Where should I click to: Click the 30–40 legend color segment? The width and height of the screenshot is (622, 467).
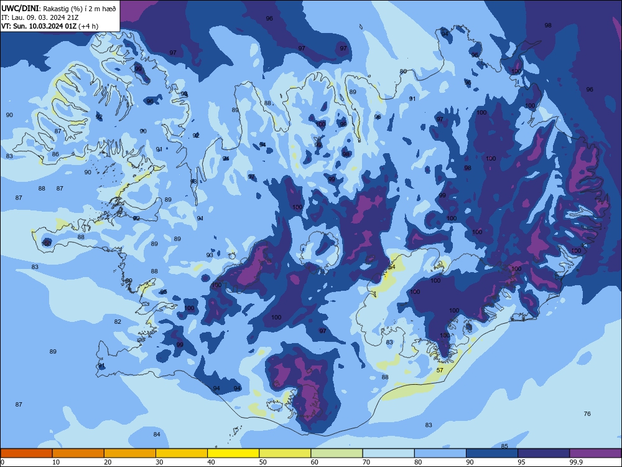[x=182, y=453]
